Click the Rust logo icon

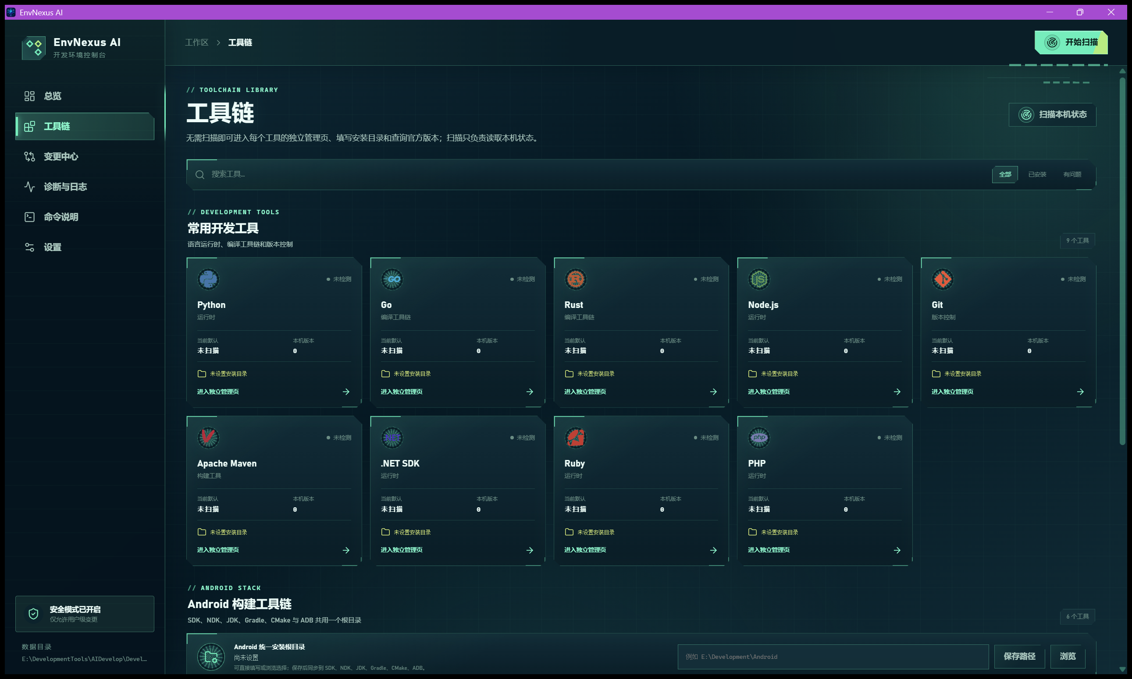click(x=576, y=279)
